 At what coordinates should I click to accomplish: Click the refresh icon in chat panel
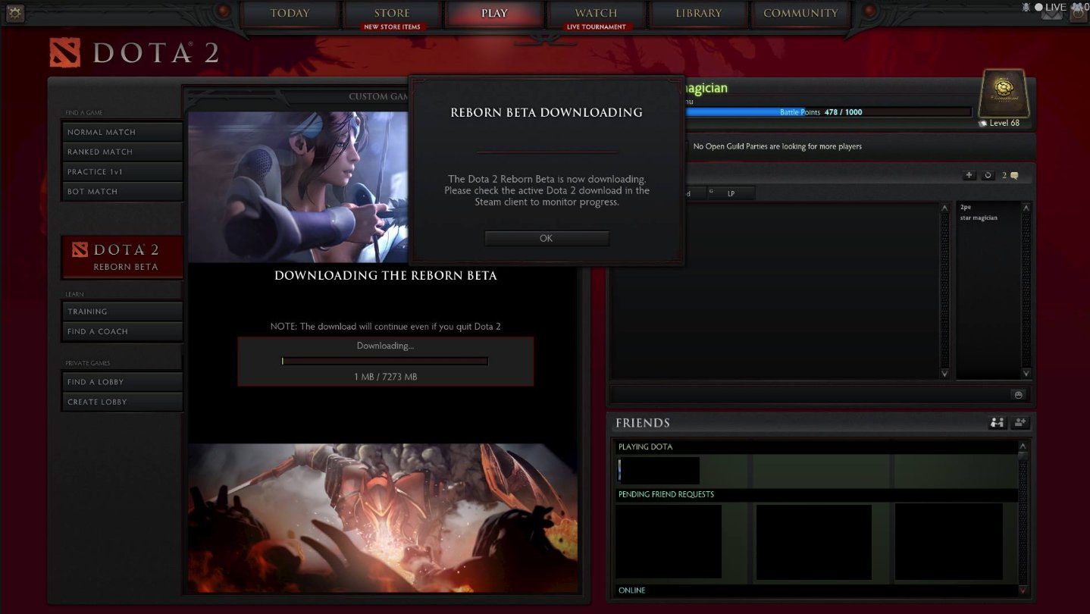(987, 175)
